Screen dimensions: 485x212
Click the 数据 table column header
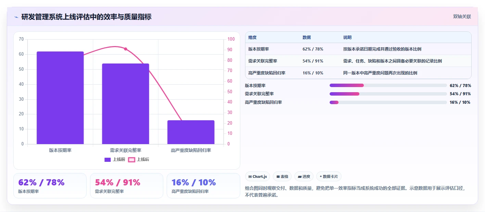pos(307,38)
